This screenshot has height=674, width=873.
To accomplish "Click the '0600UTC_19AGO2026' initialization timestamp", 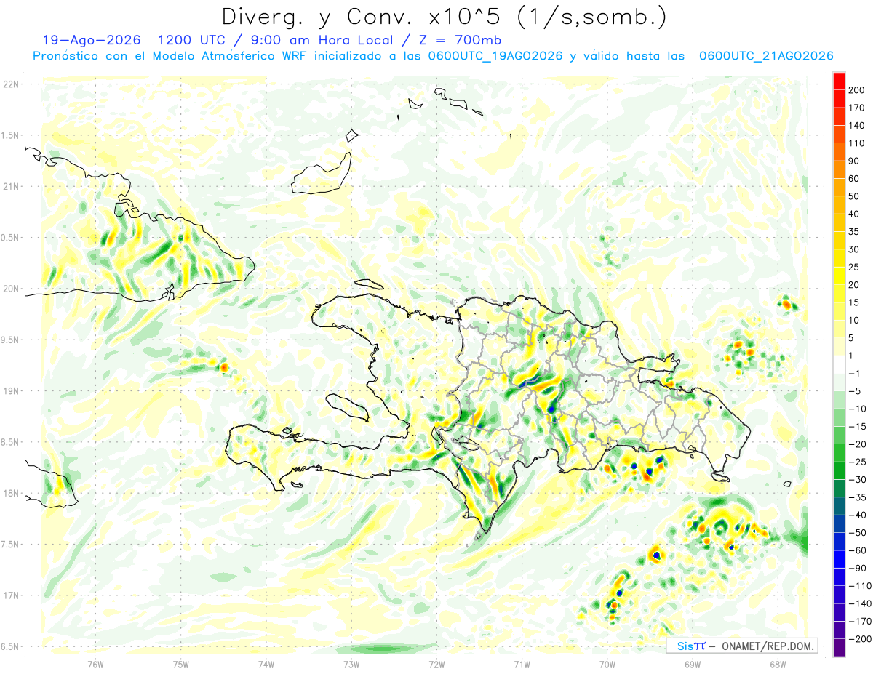I will 495,56.
